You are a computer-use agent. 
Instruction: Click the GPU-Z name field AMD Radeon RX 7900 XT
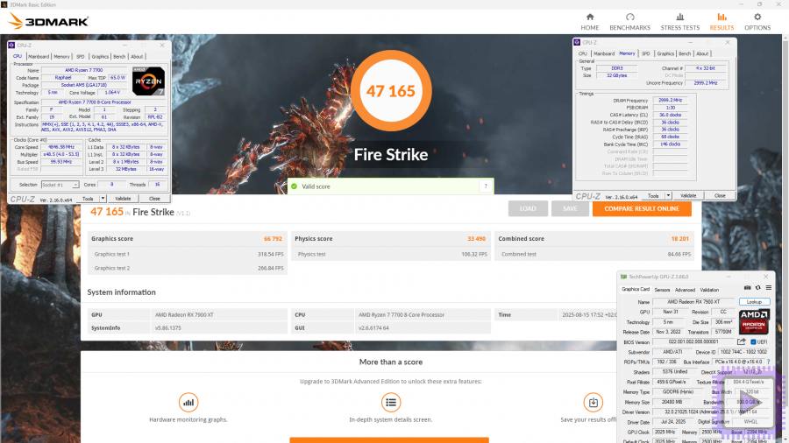click(x=693, y=302)
